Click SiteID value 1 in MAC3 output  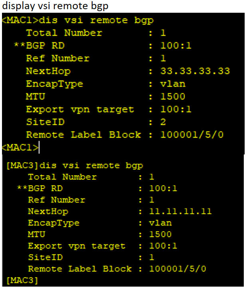click(x=152, y=257)
